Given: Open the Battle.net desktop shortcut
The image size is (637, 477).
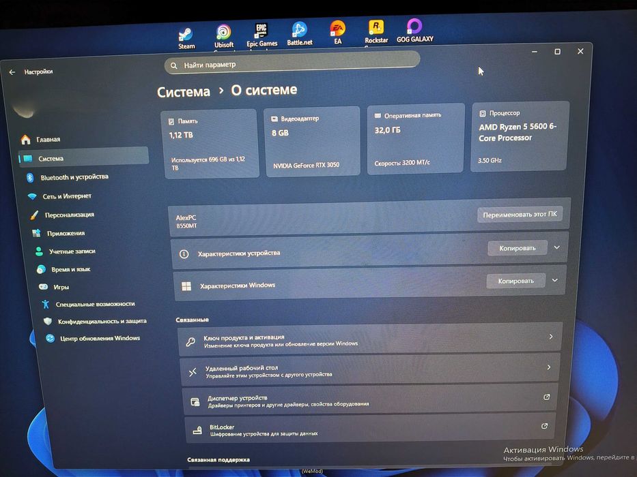Looking at the screenshot, I should coord(300,33).
